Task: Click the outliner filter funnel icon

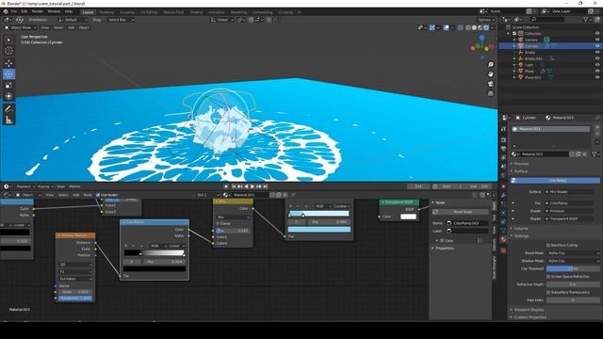Action: tap(586, 19)
